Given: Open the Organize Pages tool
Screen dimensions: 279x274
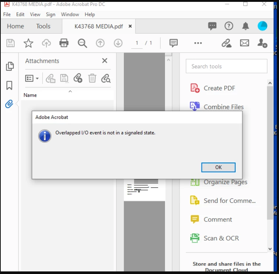Looking at the screenshot, I should 219,182.
